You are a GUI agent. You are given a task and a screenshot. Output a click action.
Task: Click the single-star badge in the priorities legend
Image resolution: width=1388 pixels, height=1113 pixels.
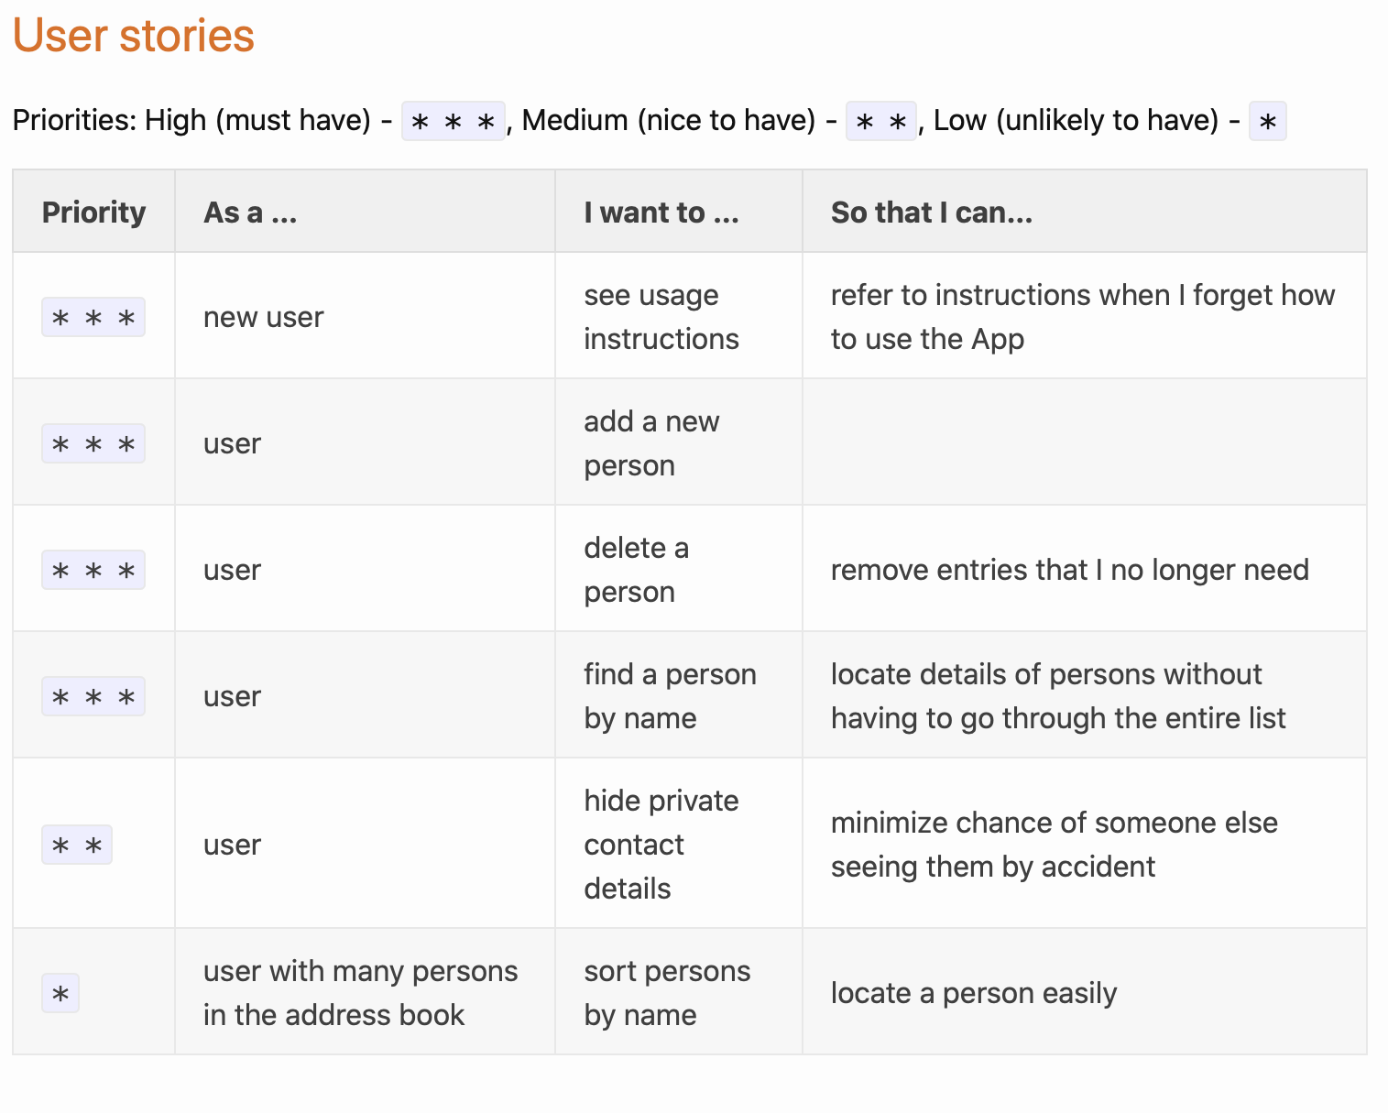1268,121
